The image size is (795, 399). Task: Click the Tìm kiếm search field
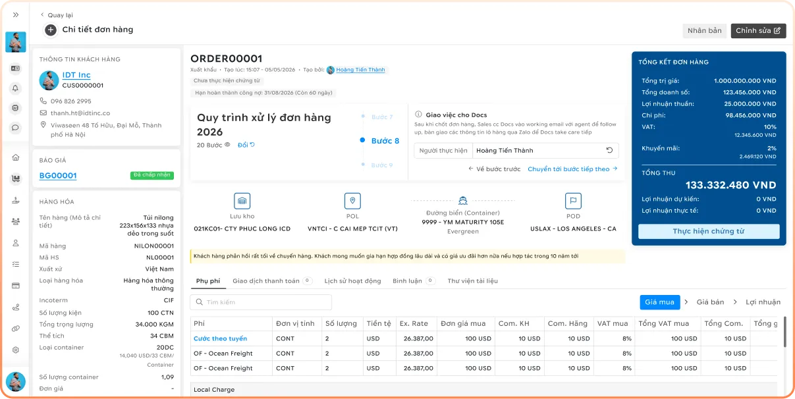(x=261, y=302)
